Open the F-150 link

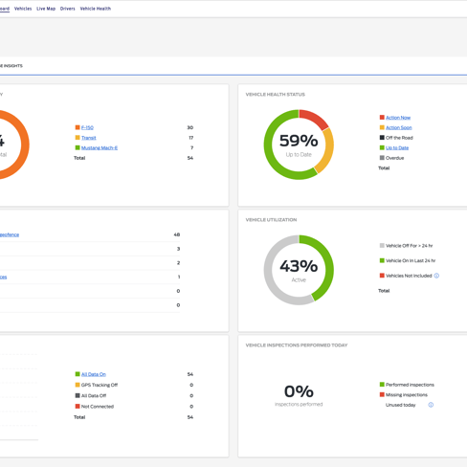coord(87,127)
